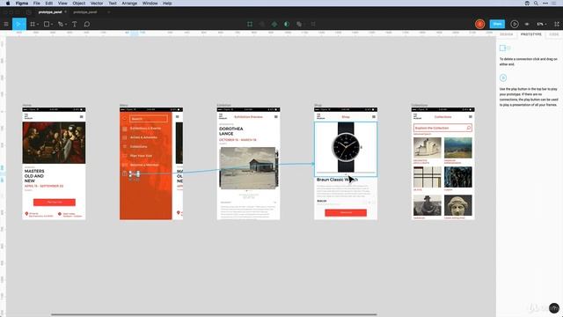
Task: Open the zoom percentage dropdown
Action: 542,24
